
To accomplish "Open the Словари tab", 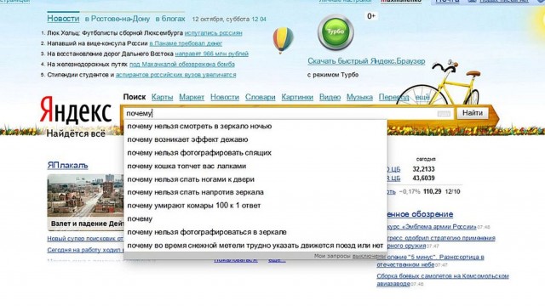I will click(x=260, y=97).
